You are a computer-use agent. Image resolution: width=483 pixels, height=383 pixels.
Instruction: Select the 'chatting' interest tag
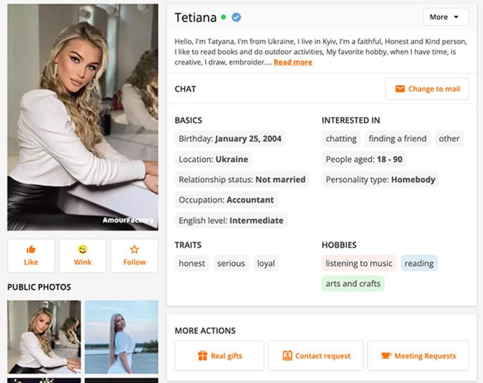pos(341,138)
